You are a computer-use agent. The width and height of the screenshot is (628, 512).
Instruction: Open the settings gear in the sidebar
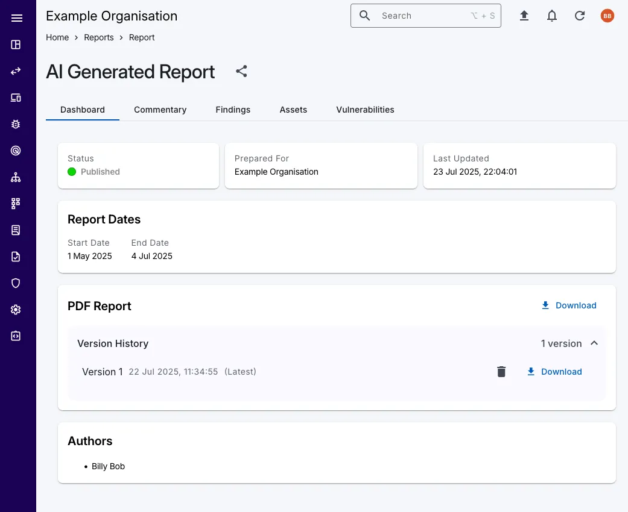16,310
